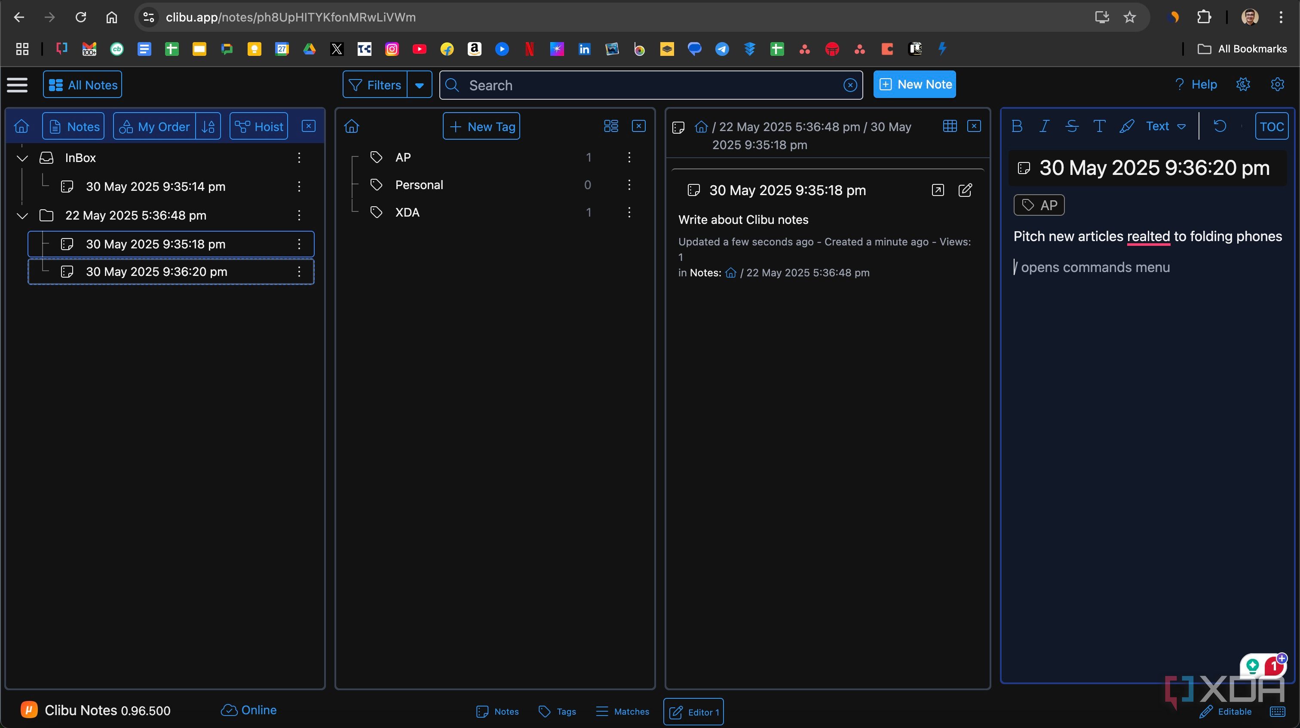Select the Personal tag
The height and width of the screenshot is (728, 1300).
click(x=419, y=185)
